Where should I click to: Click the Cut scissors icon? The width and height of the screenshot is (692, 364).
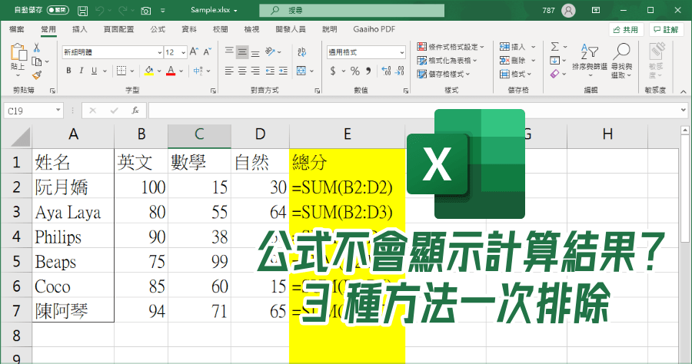(x=37, y=48)
